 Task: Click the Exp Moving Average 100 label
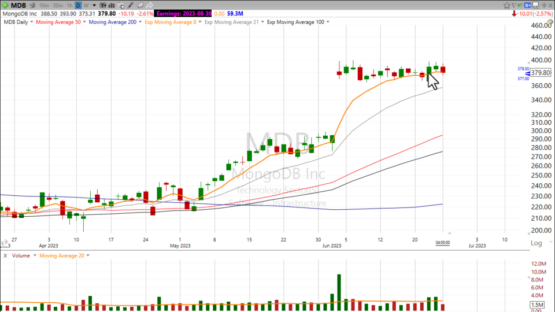[295, 22]
